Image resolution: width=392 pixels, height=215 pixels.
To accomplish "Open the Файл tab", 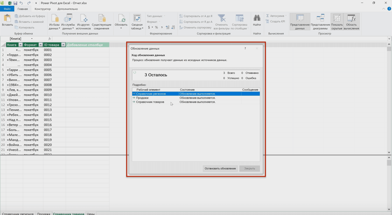I will (7, 9).
